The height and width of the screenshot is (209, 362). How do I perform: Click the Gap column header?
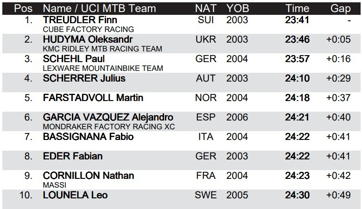click(x=341, y=8)
